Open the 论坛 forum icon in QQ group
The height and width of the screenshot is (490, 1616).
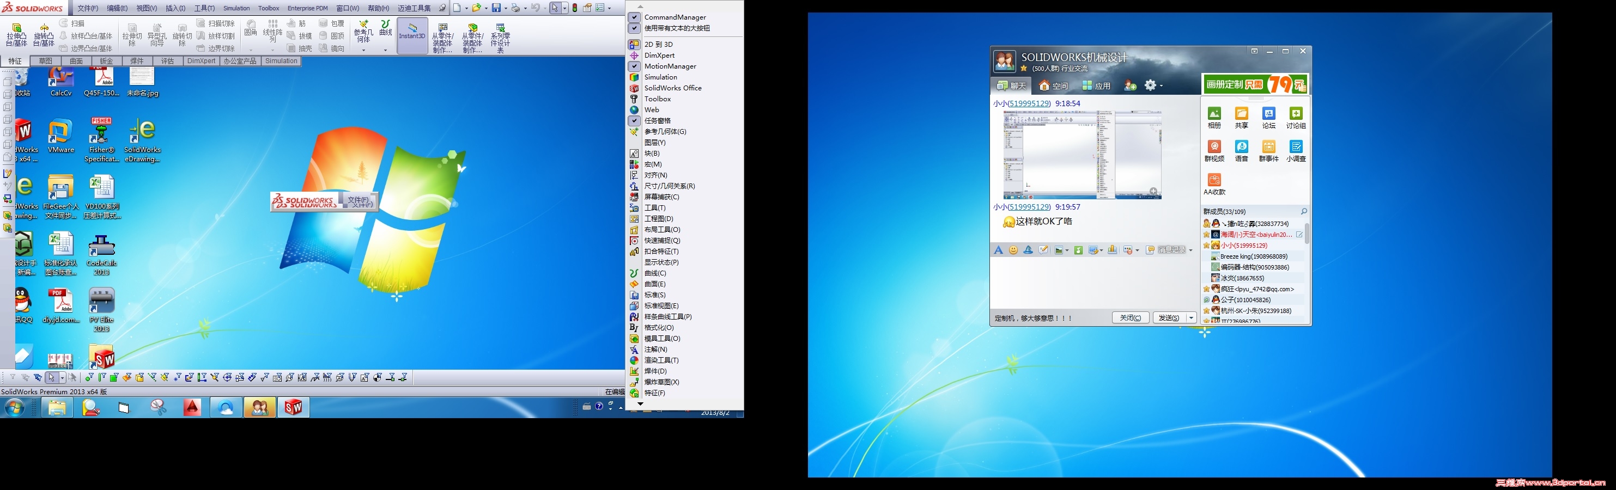tap(1268, 118)
